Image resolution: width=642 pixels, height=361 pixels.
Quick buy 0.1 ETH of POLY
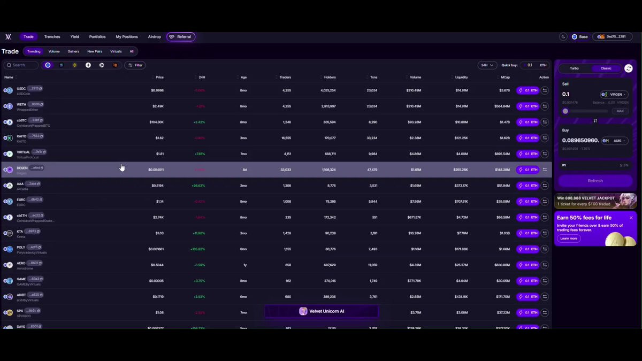(528, 249)
